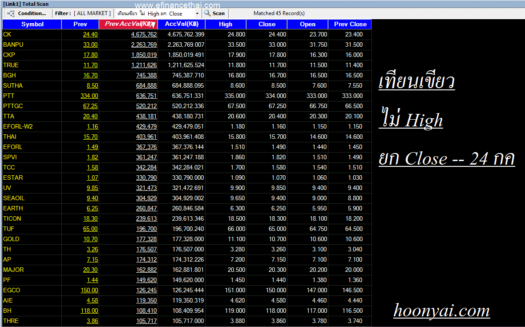Sort by High column header

[226, 24]
